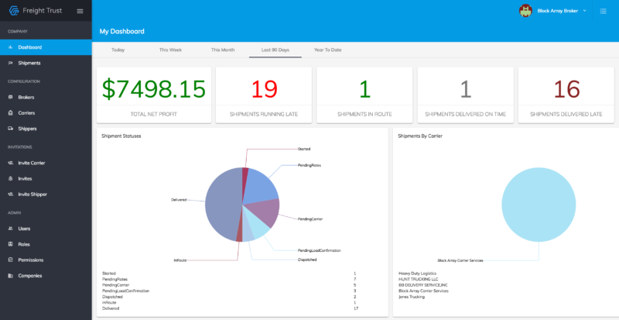Switch to Year To Date tab

tap(327, 50)
